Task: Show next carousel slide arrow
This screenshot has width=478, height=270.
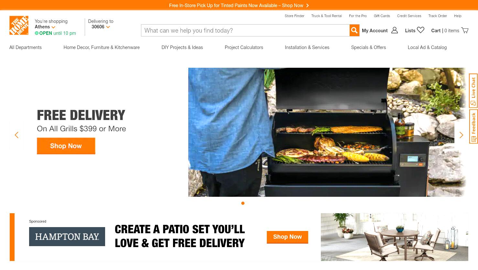Action: tap(461, 135)
